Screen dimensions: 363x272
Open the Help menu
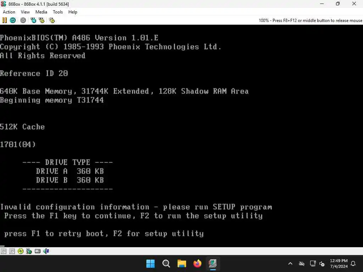73,12
